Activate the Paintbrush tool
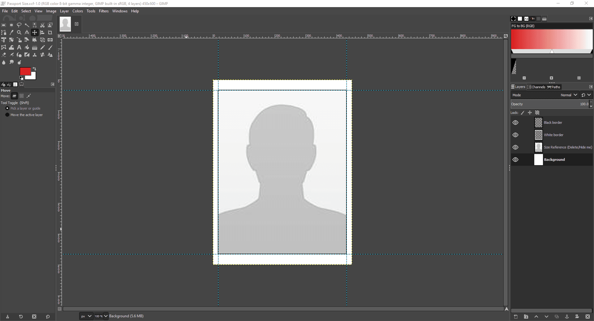The height and width of the screenshot is (321, 594). tap(50, 47)
